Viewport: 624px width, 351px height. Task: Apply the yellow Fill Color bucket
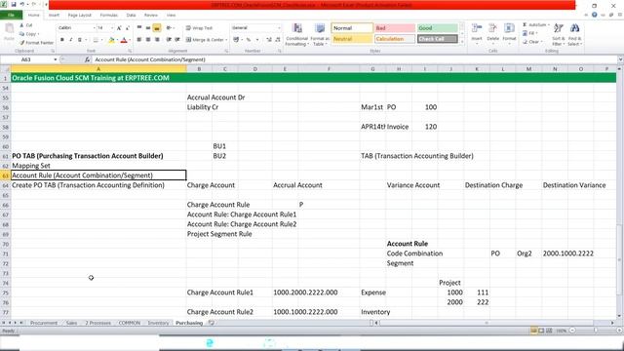(x=112, y=40)
